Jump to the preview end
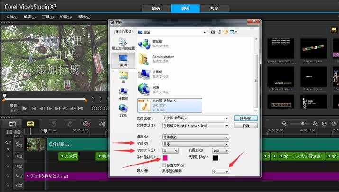 tap(57, 108)
